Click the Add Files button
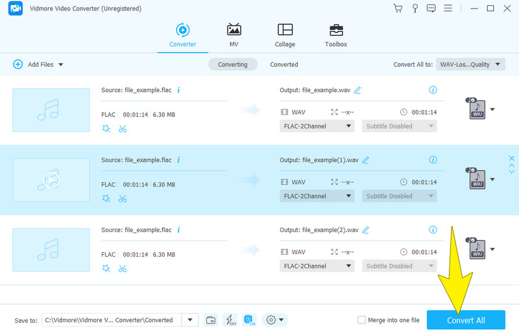Image resolution: width=519 pixels, height=332 pixels. [x=38, y=64]
